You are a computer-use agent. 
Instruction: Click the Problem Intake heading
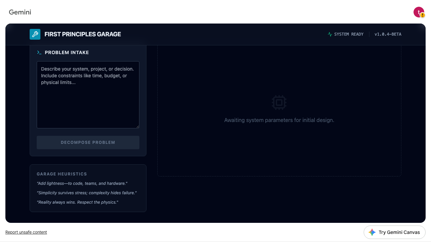coord(67,52)
